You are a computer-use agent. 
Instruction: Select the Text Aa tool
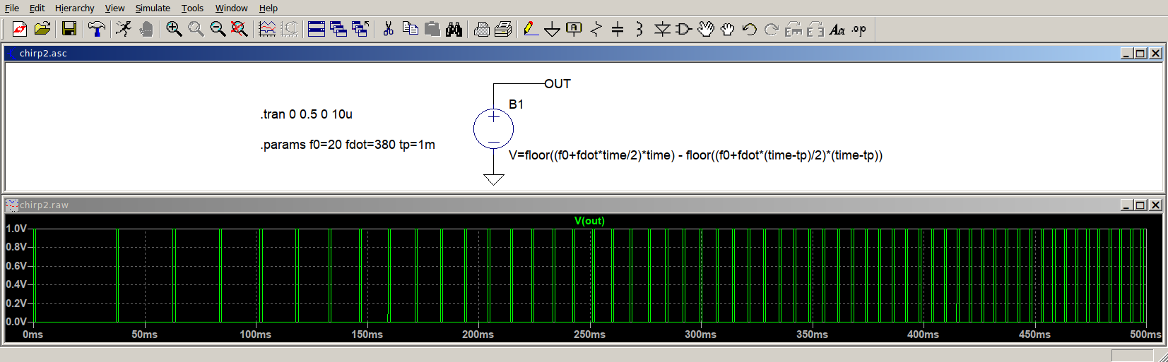pyautogui.click(x=837, y=29)
